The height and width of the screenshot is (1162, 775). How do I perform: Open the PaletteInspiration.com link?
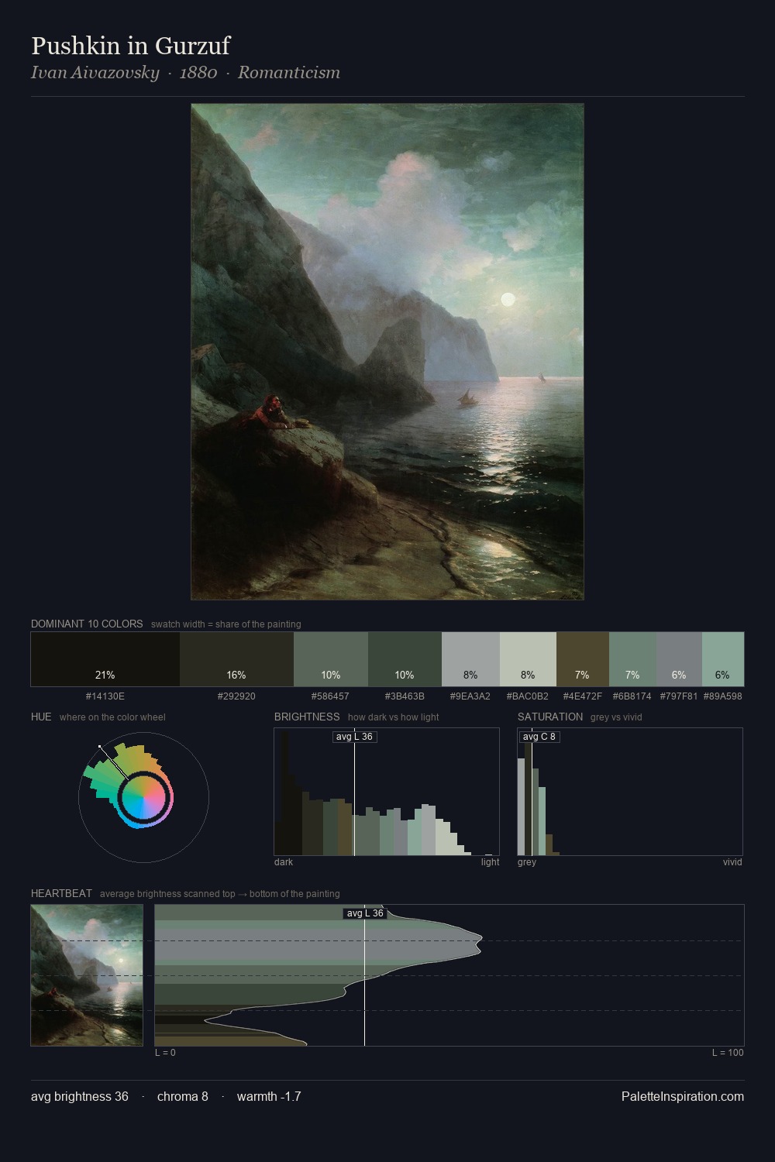click(x=683, y=1096)
